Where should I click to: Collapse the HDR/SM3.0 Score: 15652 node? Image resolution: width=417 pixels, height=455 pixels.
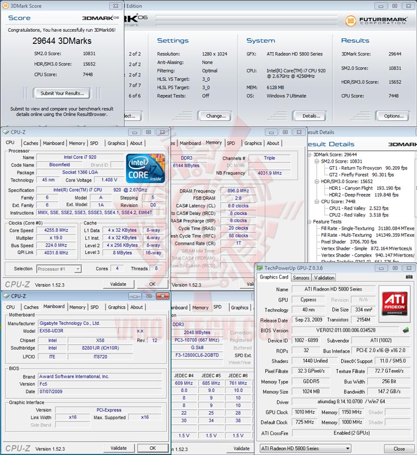(317, 181)
